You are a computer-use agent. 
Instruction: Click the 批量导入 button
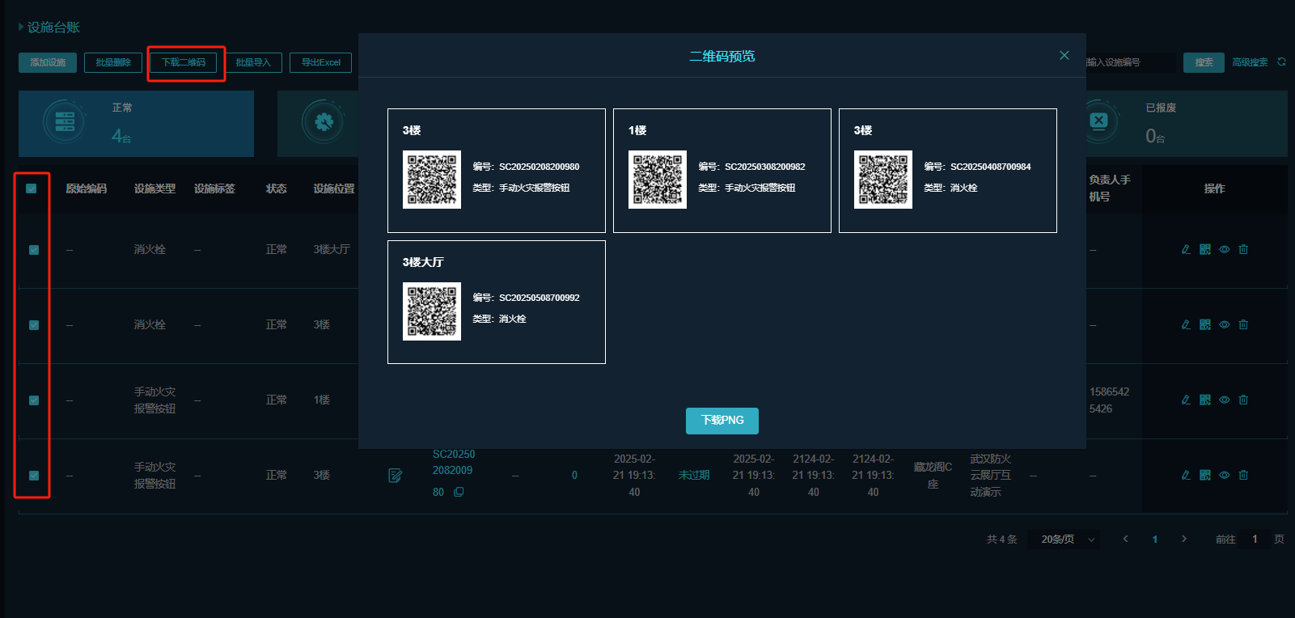(x=253, y=62)
